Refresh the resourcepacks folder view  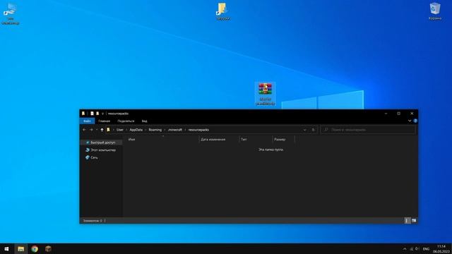coord(314,130)
